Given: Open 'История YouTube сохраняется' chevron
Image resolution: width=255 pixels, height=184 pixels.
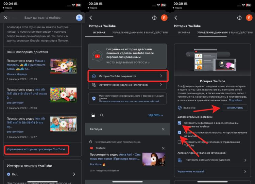Looking at the screenshot, I should pyautogui.click(x=161, y=76).
